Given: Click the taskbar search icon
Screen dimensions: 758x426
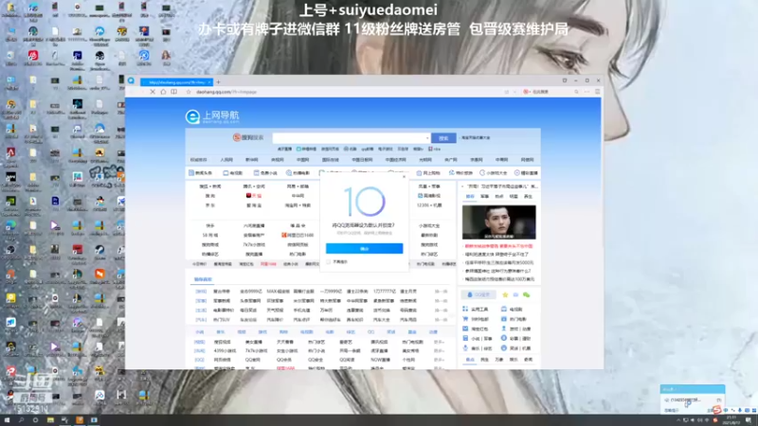Looking at the screenshot, I should click(21, 420).
